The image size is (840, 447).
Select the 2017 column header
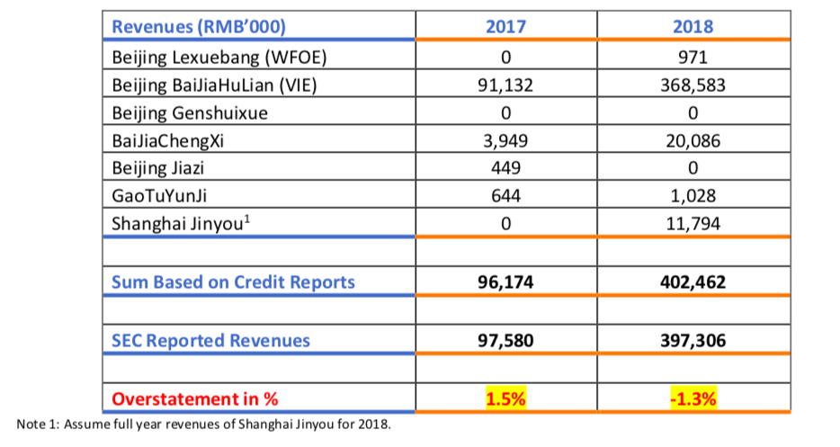pos(505,26)
